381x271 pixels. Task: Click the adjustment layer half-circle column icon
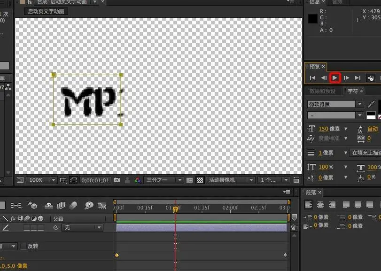click(34, 218)
